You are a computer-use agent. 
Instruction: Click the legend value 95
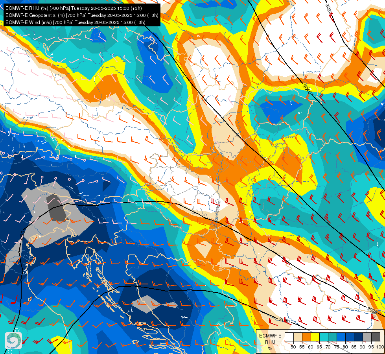click(371, 347)
